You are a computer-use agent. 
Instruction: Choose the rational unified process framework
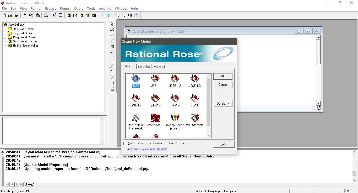coord(175,122)
